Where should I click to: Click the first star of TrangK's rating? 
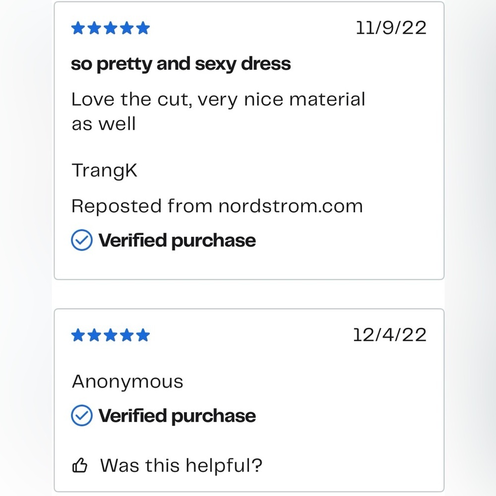click(78, 28)
